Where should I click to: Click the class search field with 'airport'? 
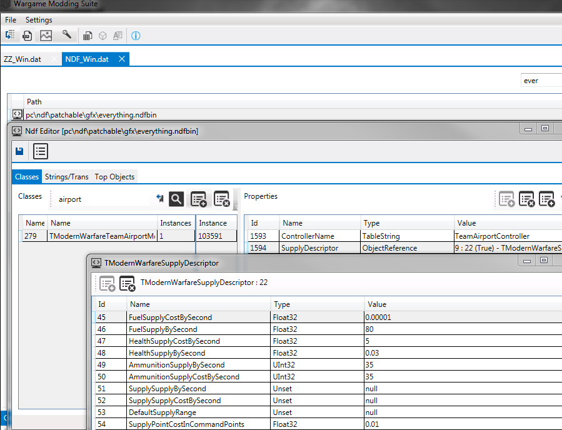pyautogui.click(x=104, y=199)
